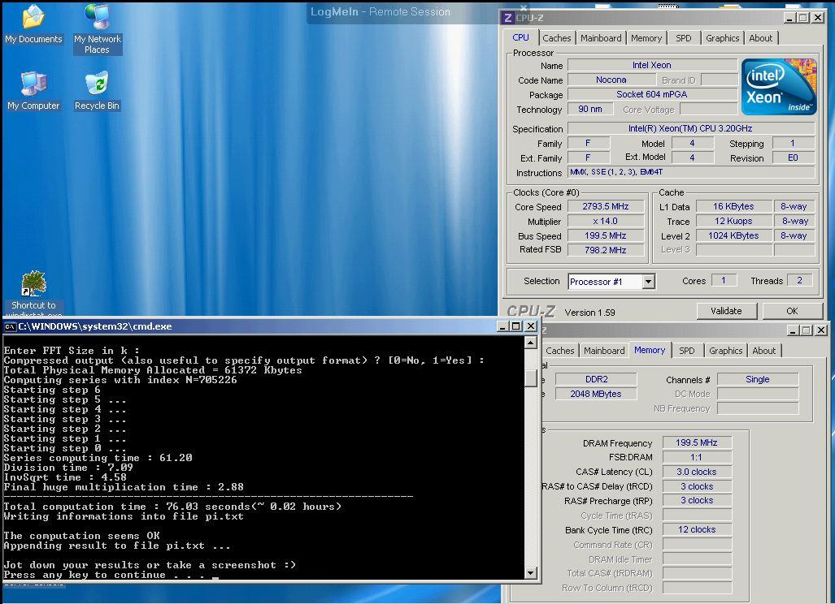Click the Single channels value
Screen dimensions: 835x604
click(x=758, y=379)
